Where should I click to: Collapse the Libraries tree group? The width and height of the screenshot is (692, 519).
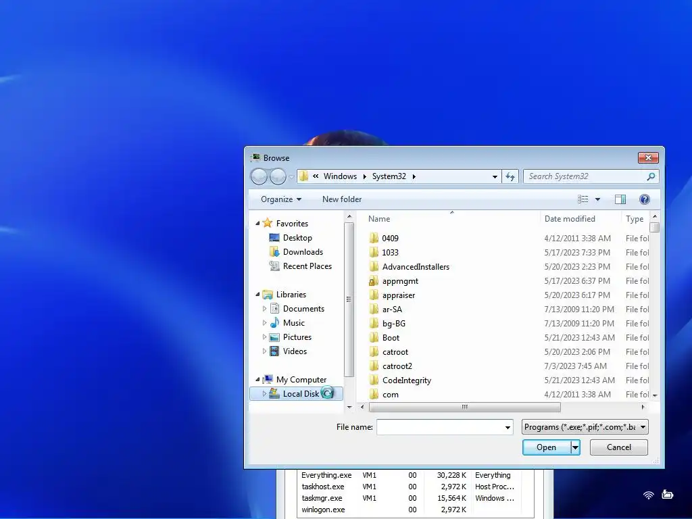257,295
